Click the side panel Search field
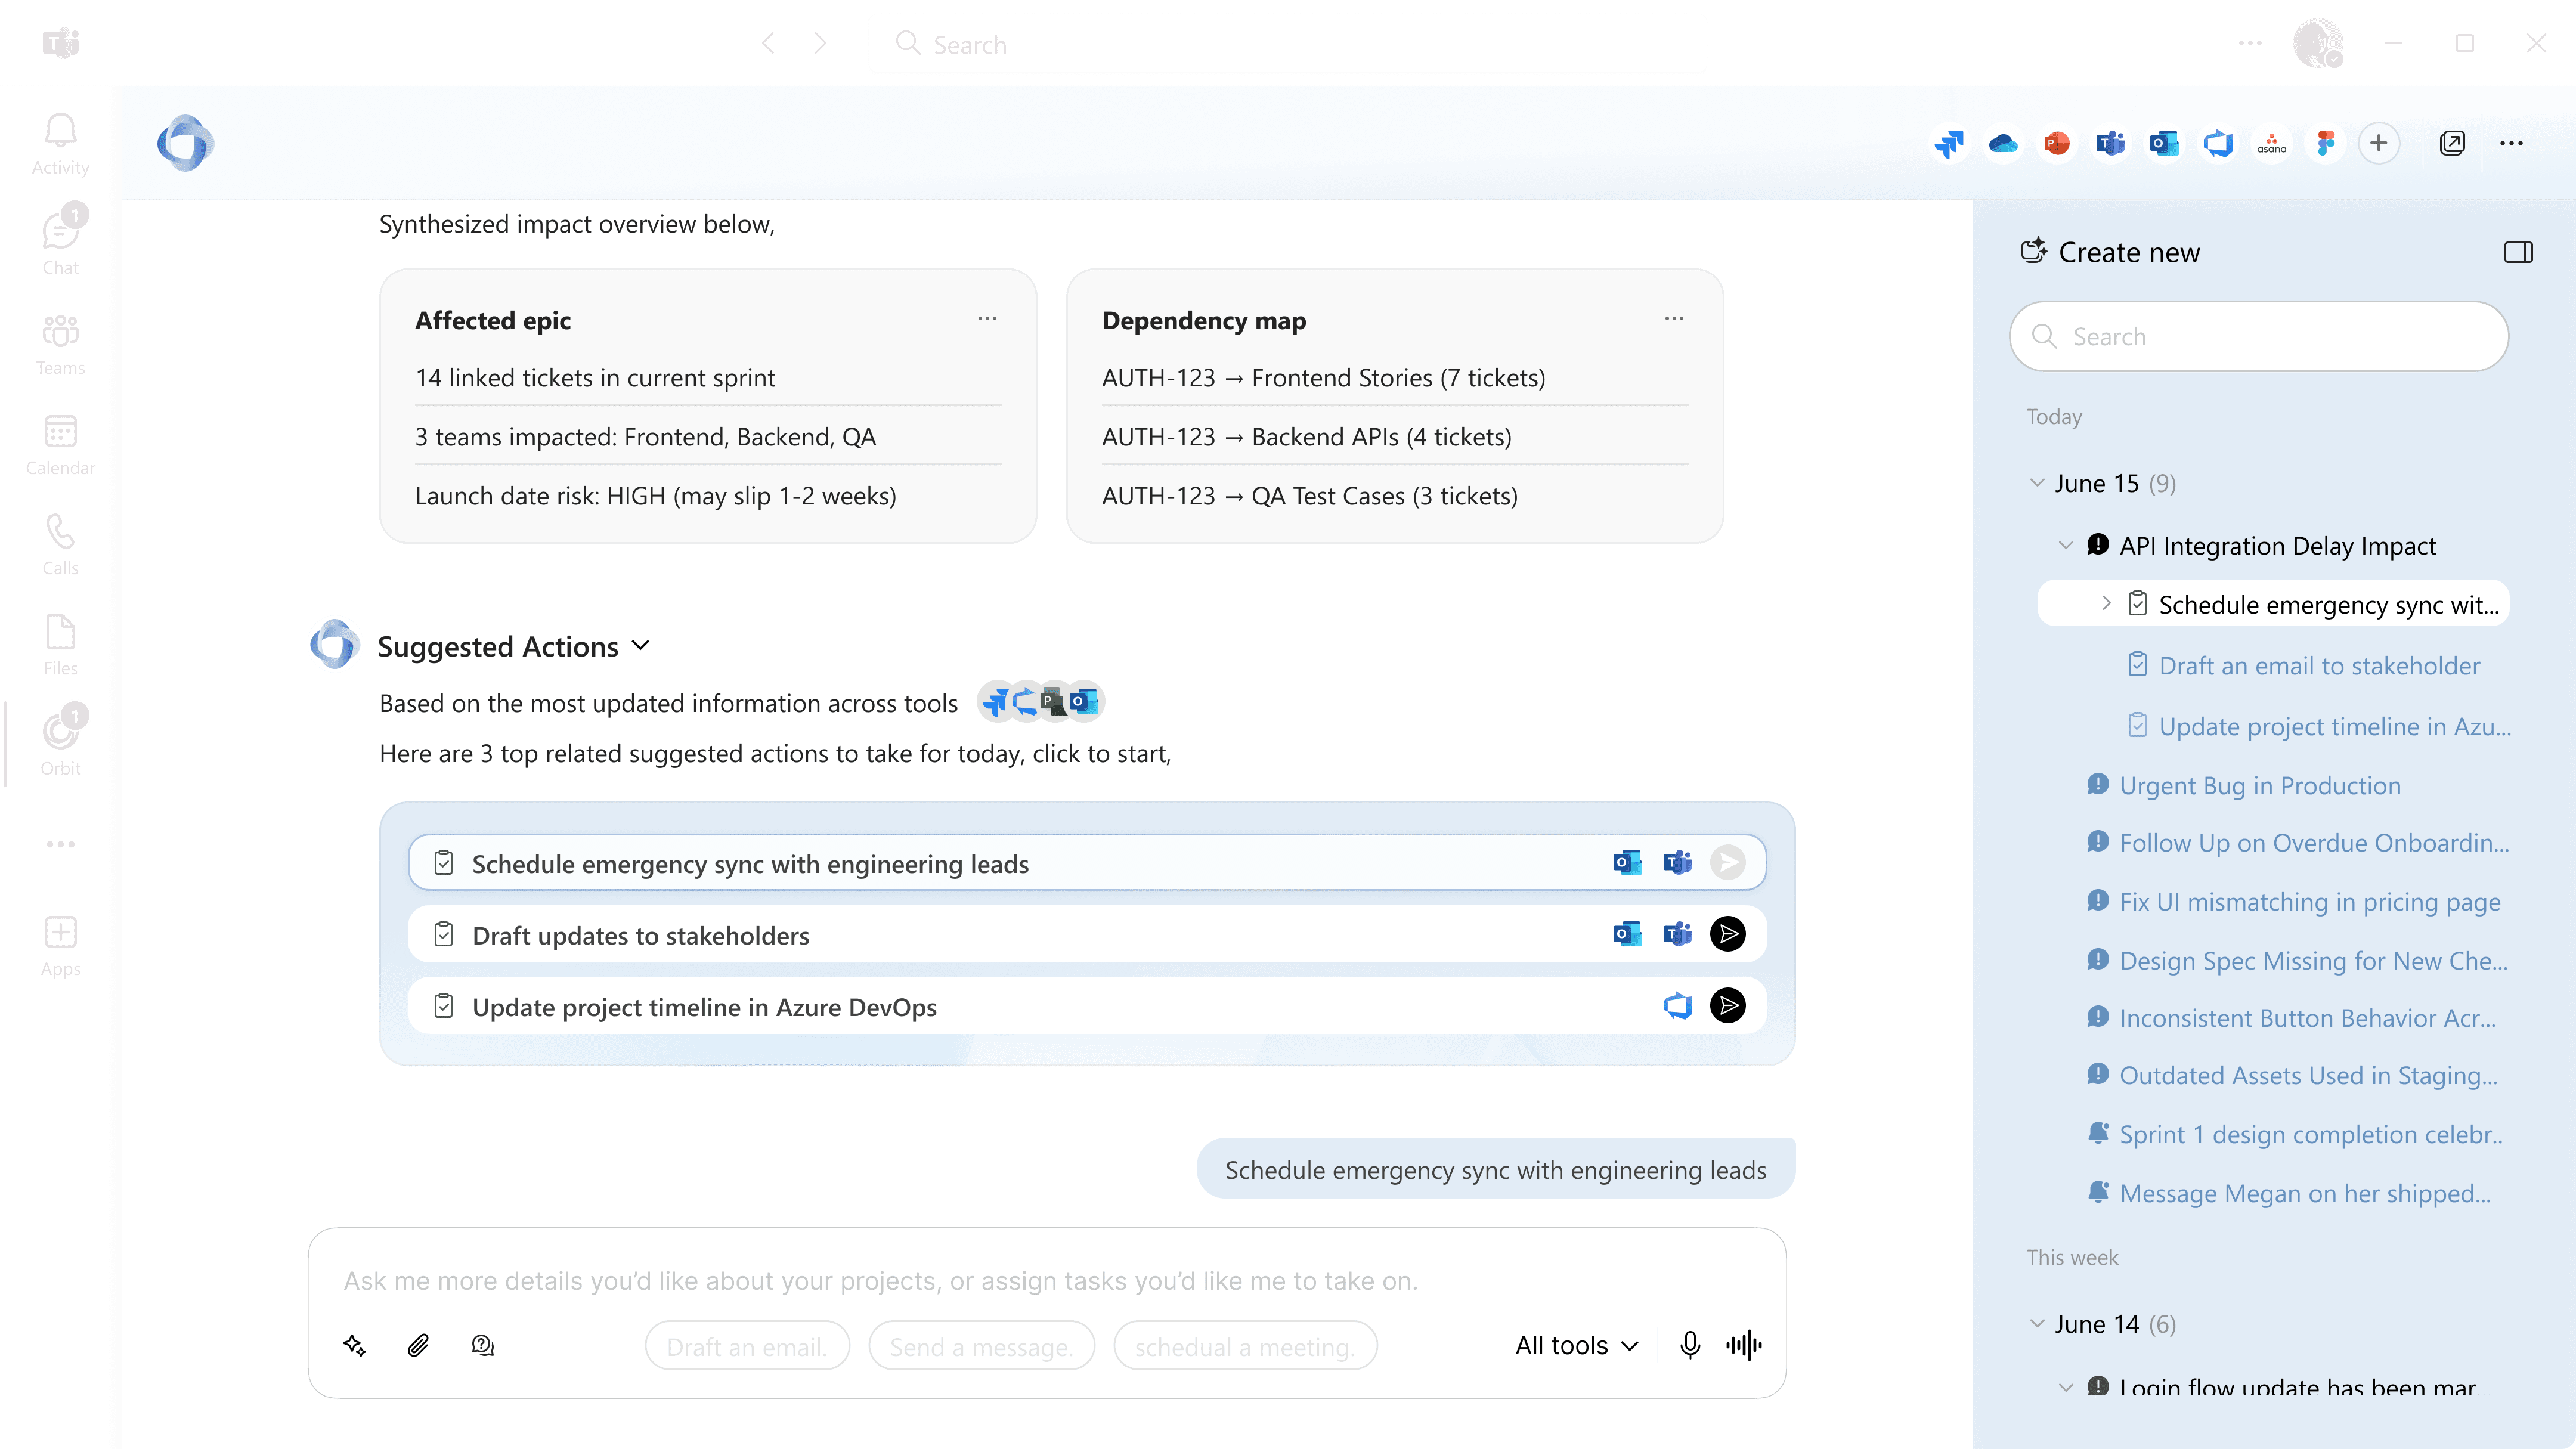 tap(2259, 336)
